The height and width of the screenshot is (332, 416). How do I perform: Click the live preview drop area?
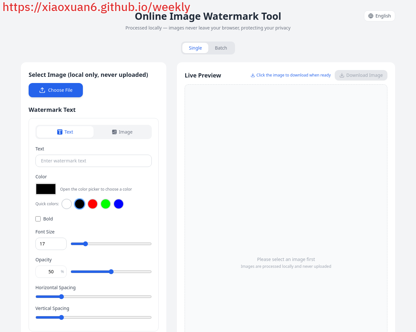coord(286,208)
